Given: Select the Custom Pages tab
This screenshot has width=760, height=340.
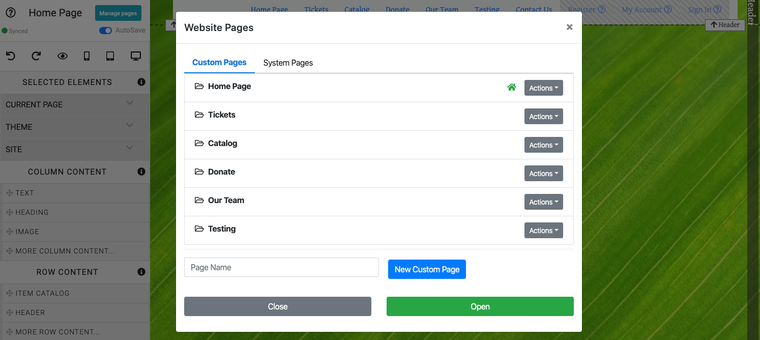Looking at the screenshot, I should coord(219,63).
